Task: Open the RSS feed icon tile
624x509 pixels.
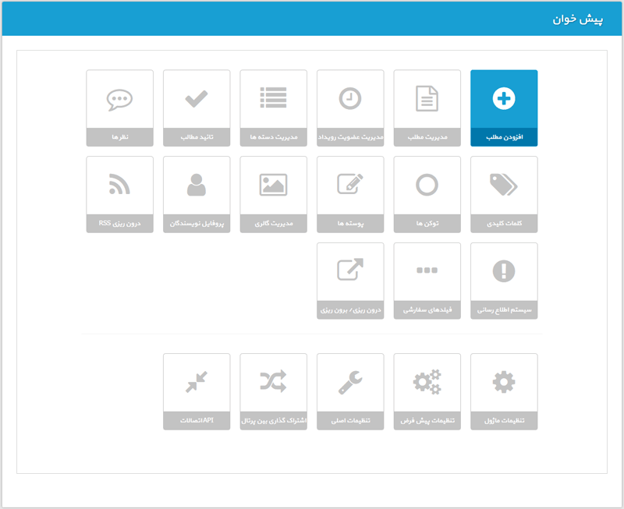Action: click(119, 184)
